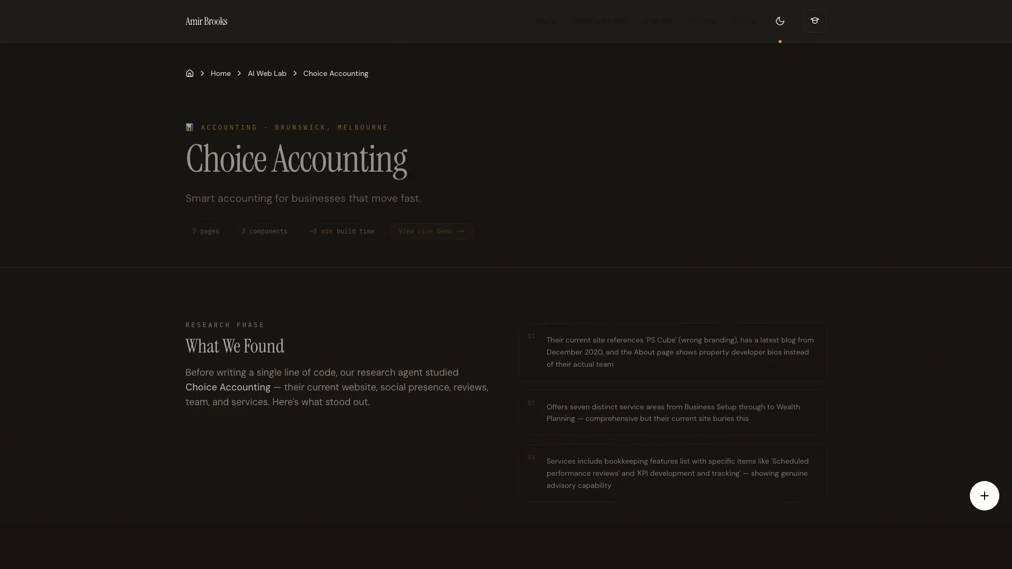Click the chevron before Choice Accounting breadcrumb

(x=295, y=73)
